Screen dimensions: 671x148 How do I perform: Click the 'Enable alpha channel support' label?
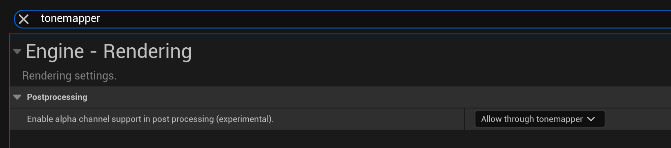[150, 119]
